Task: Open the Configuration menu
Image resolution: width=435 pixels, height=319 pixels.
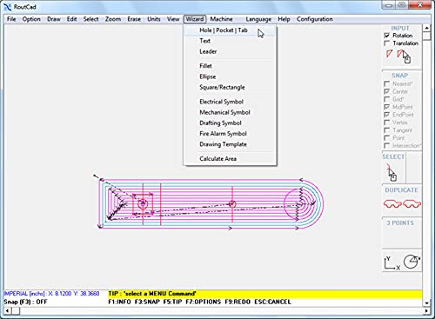Action: coord(314,19)
